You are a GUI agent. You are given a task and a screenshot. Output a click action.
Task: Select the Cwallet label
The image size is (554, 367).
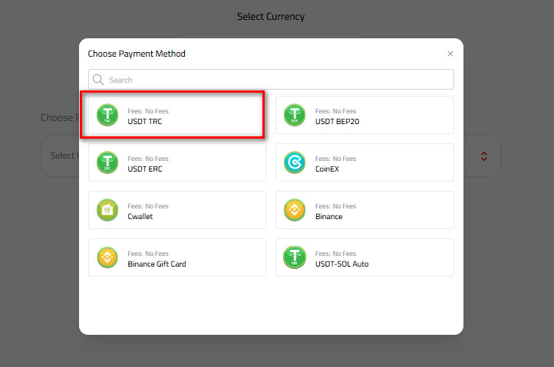140,217
